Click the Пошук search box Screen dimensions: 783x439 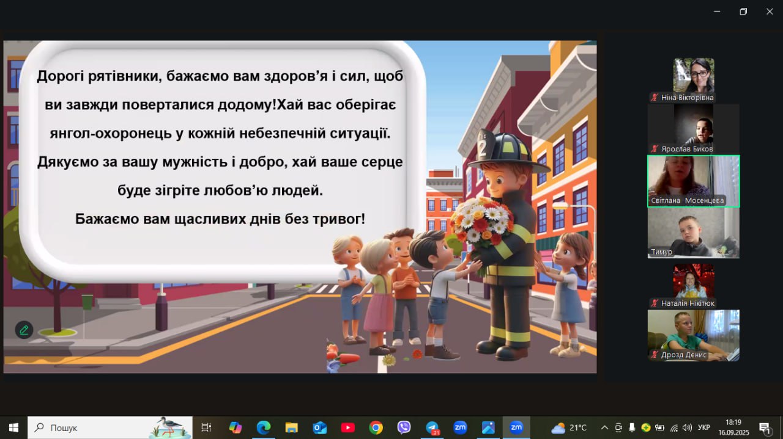(x=110, y=427)
